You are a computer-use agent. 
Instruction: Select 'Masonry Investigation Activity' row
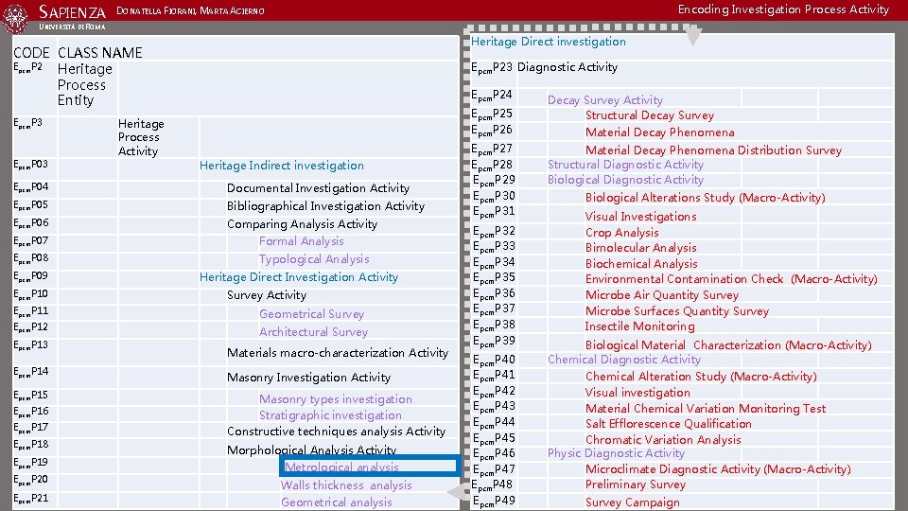pos(308,378)
